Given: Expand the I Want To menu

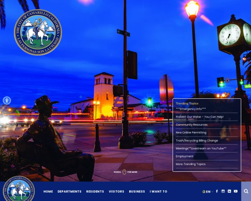Looking at the screenshot, I should (159, 191).
